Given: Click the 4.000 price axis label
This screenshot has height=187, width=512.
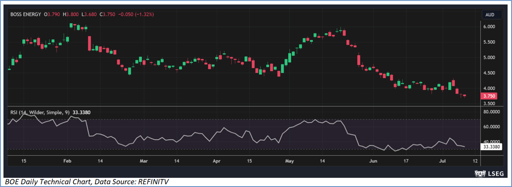Looking at the screenshot, I should pos(490,88).
